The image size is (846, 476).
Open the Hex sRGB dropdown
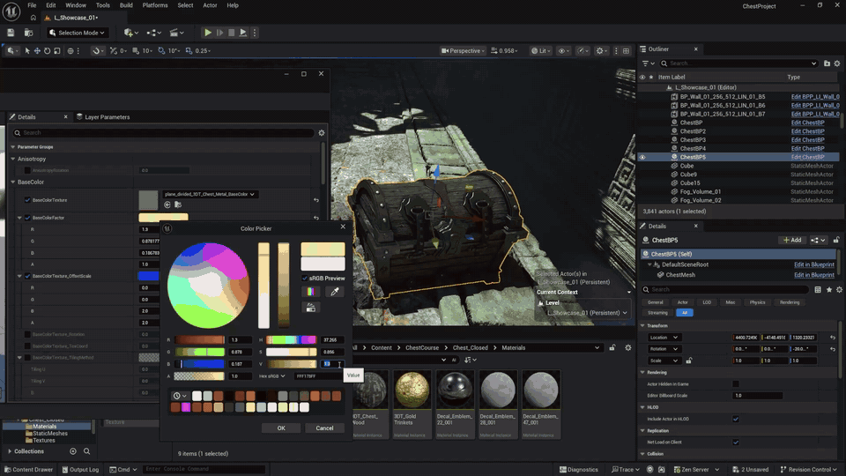tap(272, 376)
